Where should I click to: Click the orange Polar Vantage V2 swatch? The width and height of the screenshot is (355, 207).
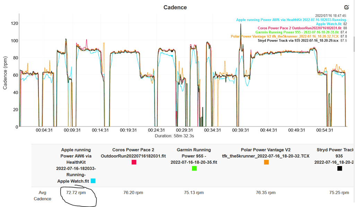(266, 162)
